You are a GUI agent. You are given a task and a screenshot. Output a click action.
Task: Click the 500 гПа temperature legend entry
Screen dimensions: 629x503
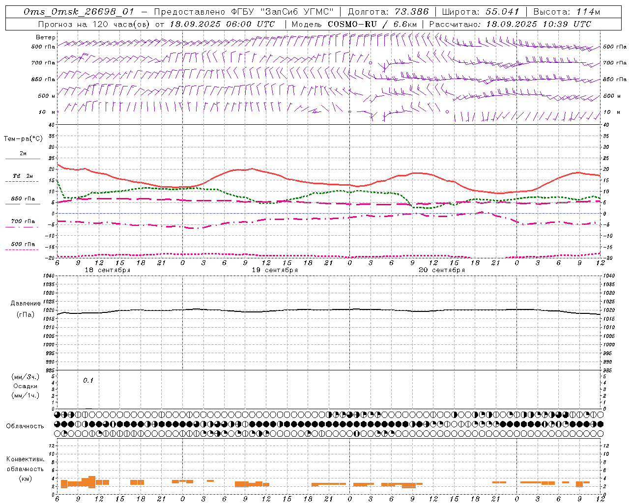point(23,244)
